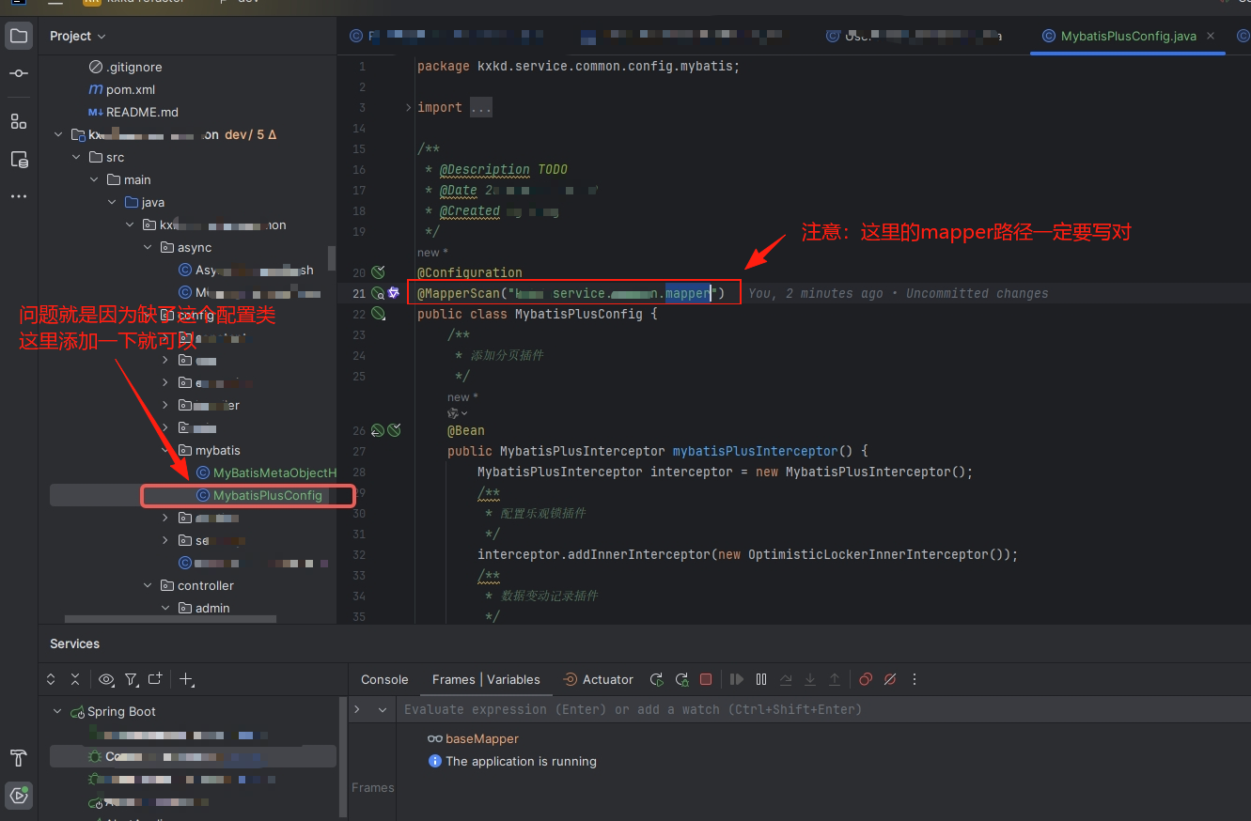Show more tool windows ellipsis icon
This screenshot has height=821, width=1251.
[x=19, y=197]
